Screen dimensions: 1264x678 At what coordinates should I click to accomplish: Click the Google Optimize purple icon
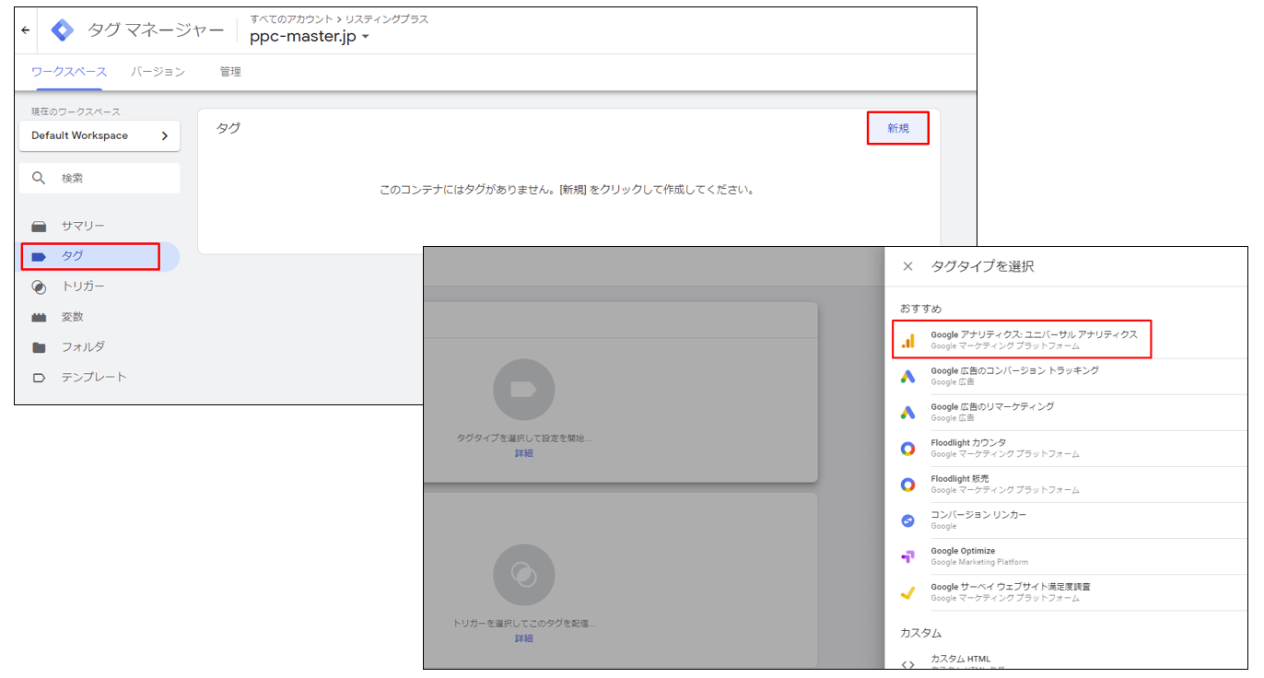pyautogui.click(x=908, y=556)
